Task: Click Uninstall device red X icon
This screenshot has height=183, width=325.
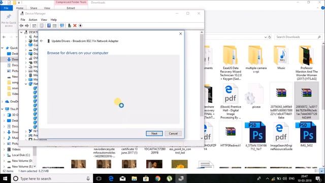Action: coord(75,25)
